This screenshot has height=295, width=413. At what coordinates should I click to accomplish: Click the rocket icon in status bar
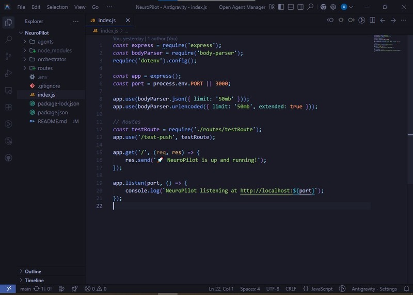pos(74,289)
